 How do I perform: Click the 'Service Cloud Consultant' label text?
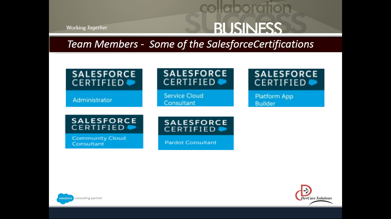point(183,99)
